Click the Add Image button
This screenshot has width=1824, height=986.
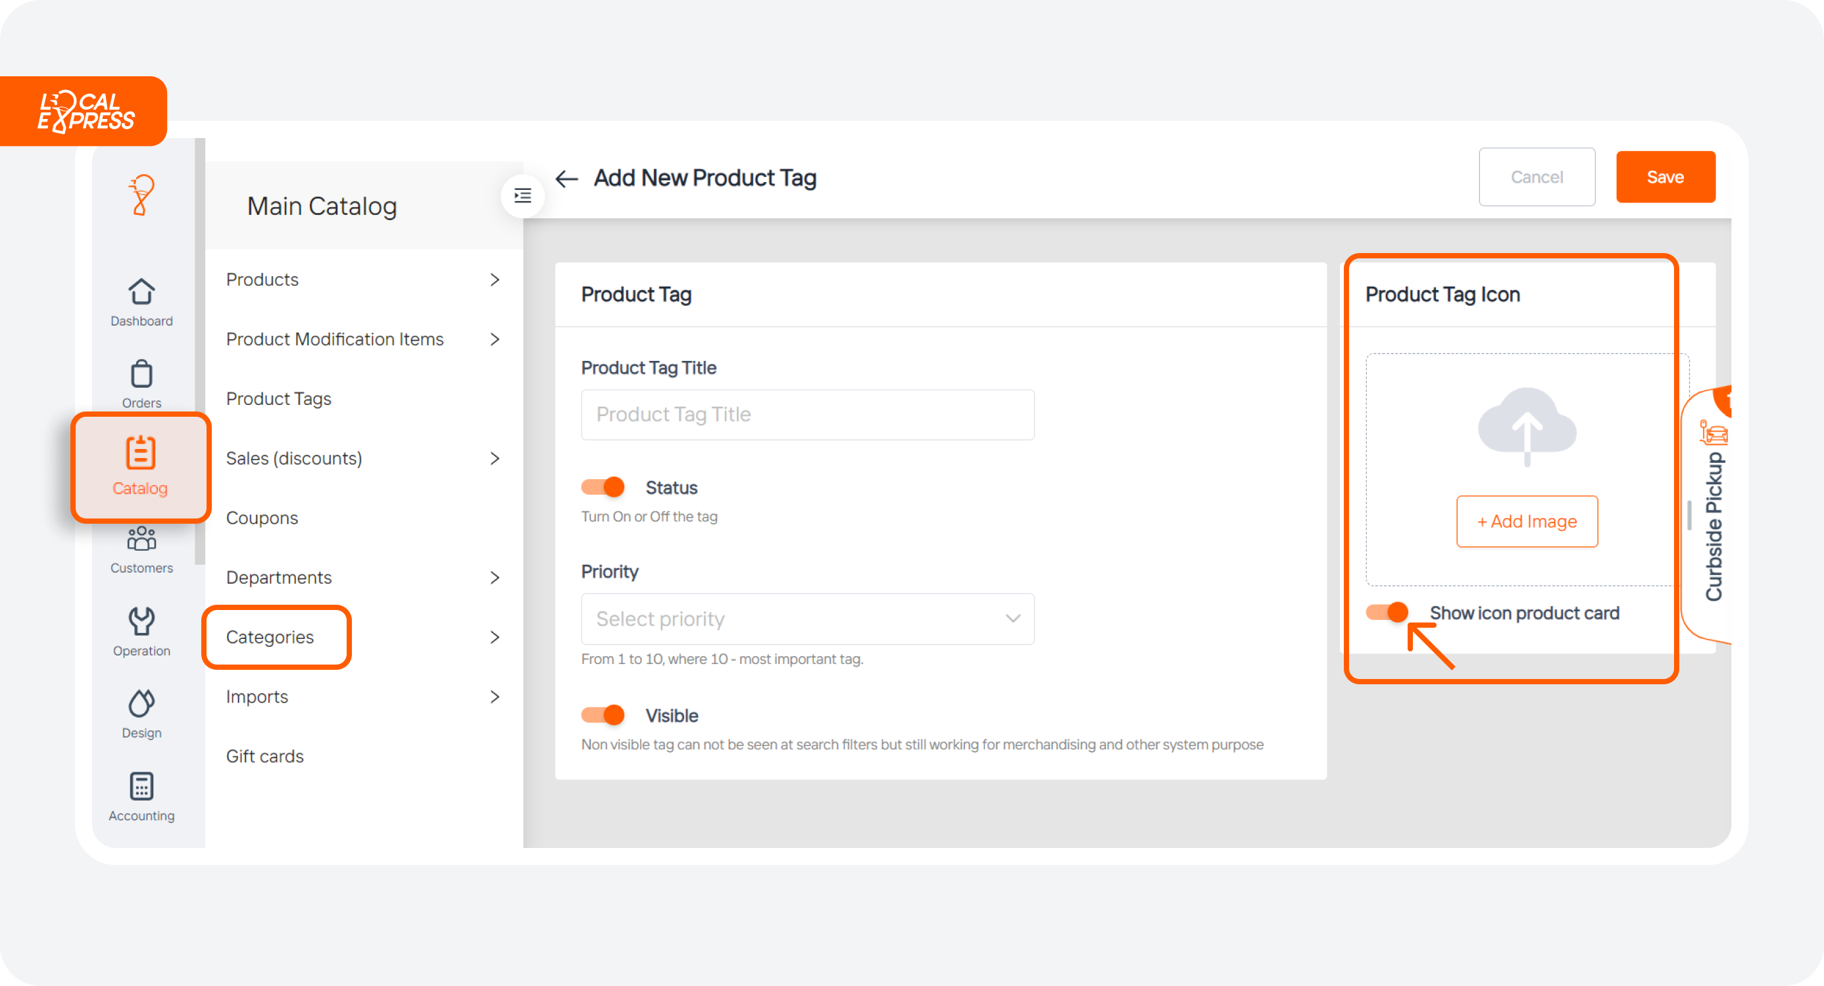tap(1527, 522)
